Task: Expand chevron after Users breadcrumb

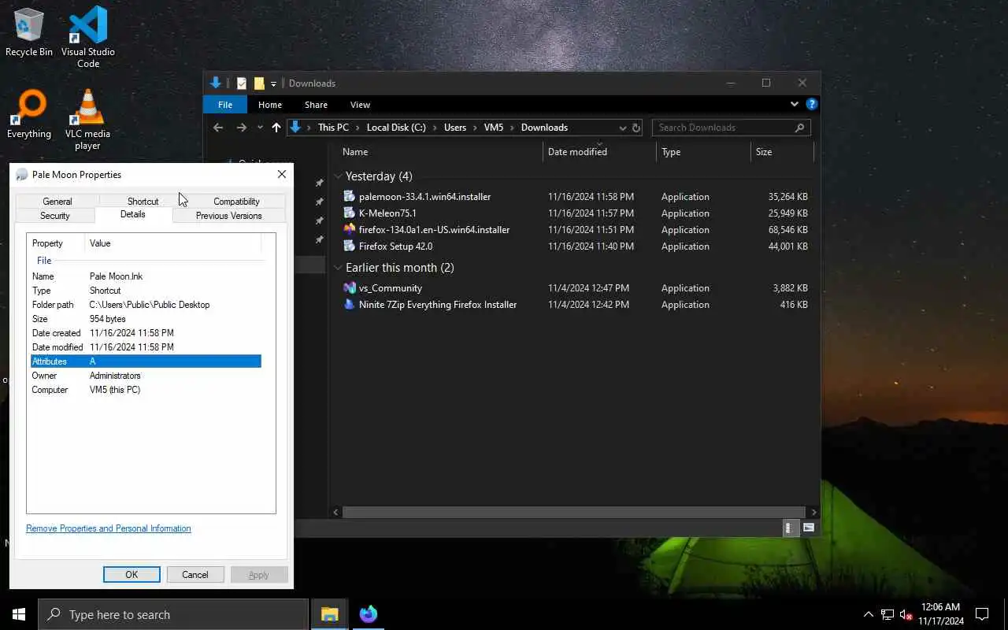Action: click(x=475, y=128)
